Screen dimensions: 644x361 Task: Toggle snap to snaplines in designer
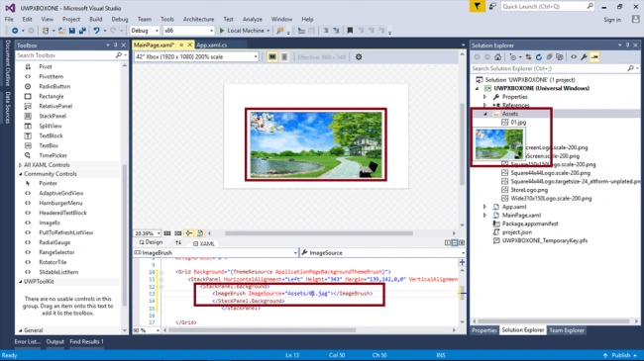click(x=189, y=233)
